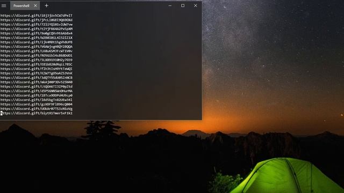Screen dimensions: 344x193
Task: Select the line with code starting 5LX8
Action: click(x=36, y=60)
